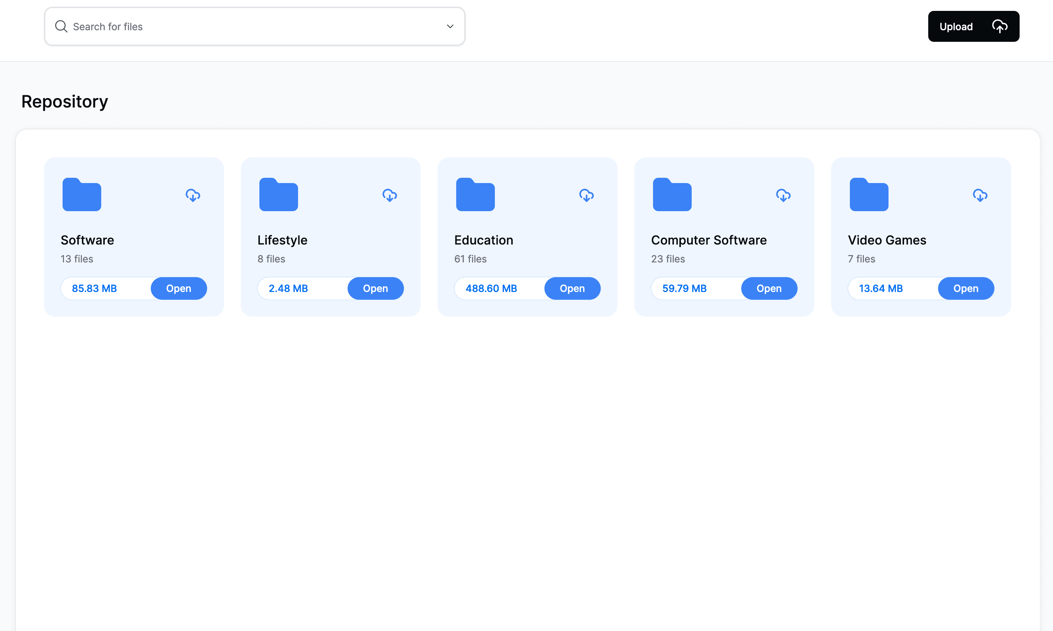Viewport: 1053px width, 631px height.
Task: Click the search for files input field
Action: coord(254,26)
